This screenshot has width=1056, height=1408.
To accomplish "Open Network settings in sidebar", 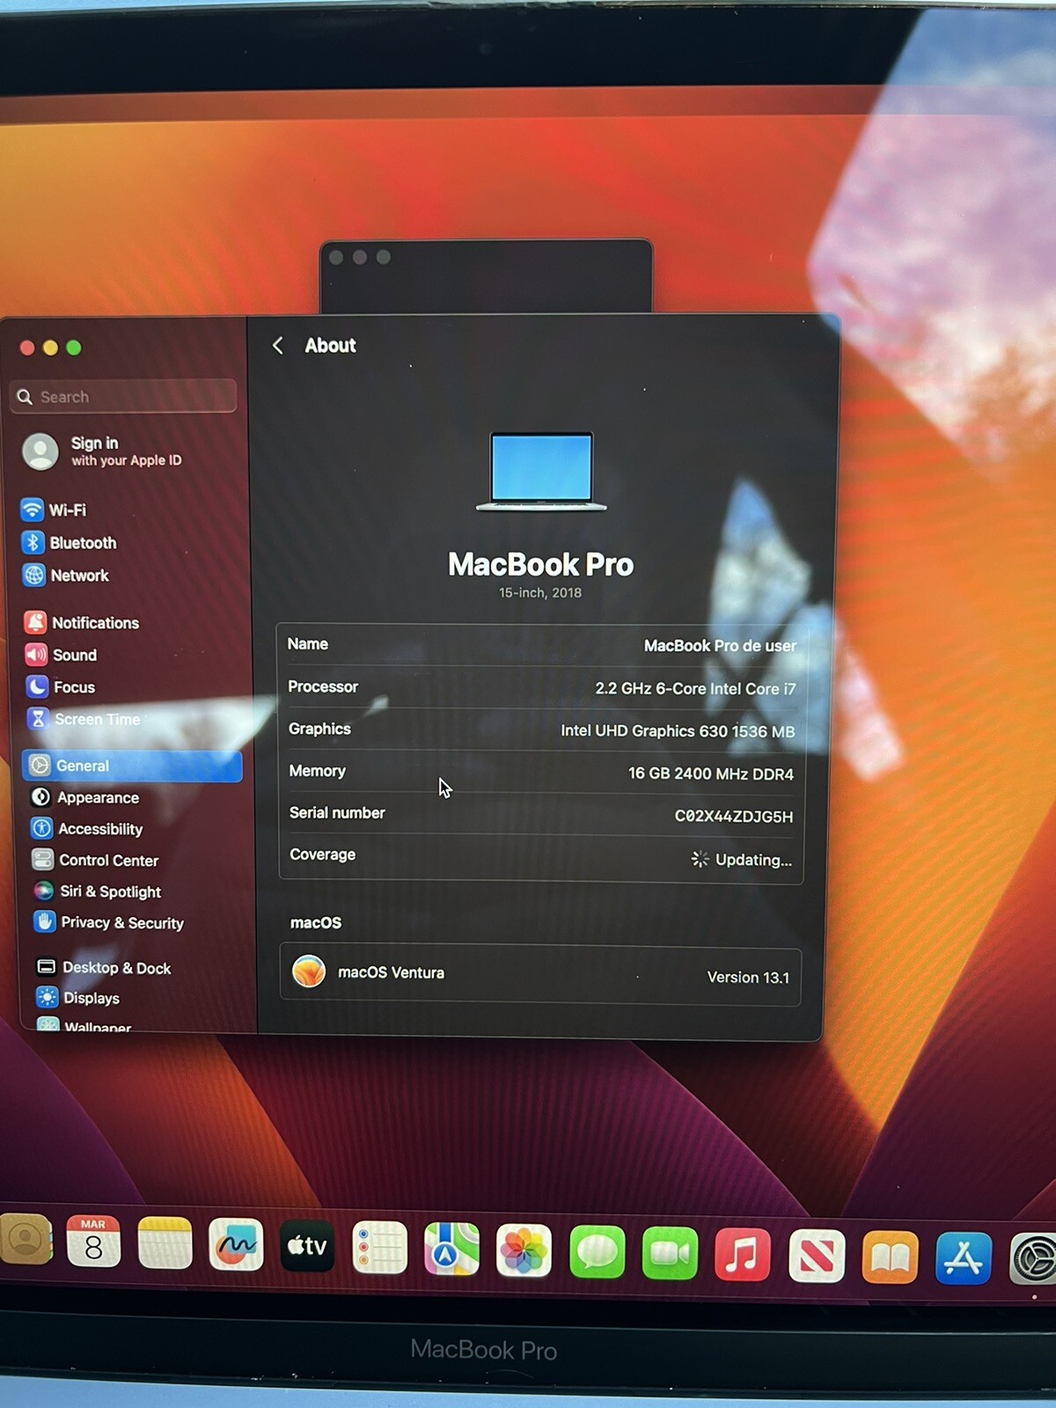I will click(66, 576).
